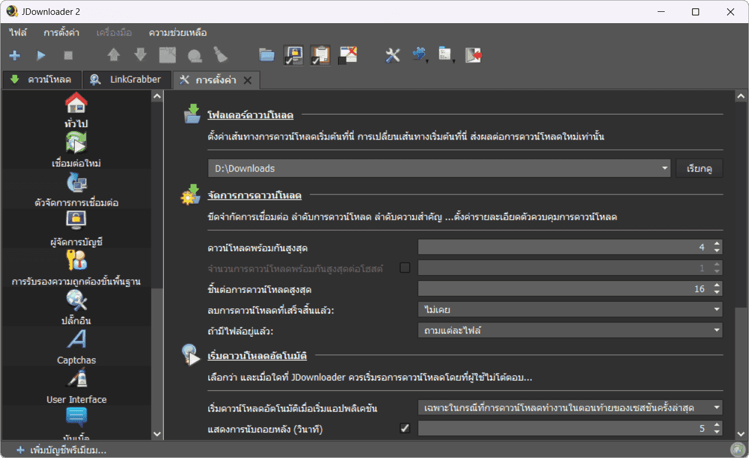Click the โฟลเดอร์ดาวน์โหลด section heading

coord(250,114)
